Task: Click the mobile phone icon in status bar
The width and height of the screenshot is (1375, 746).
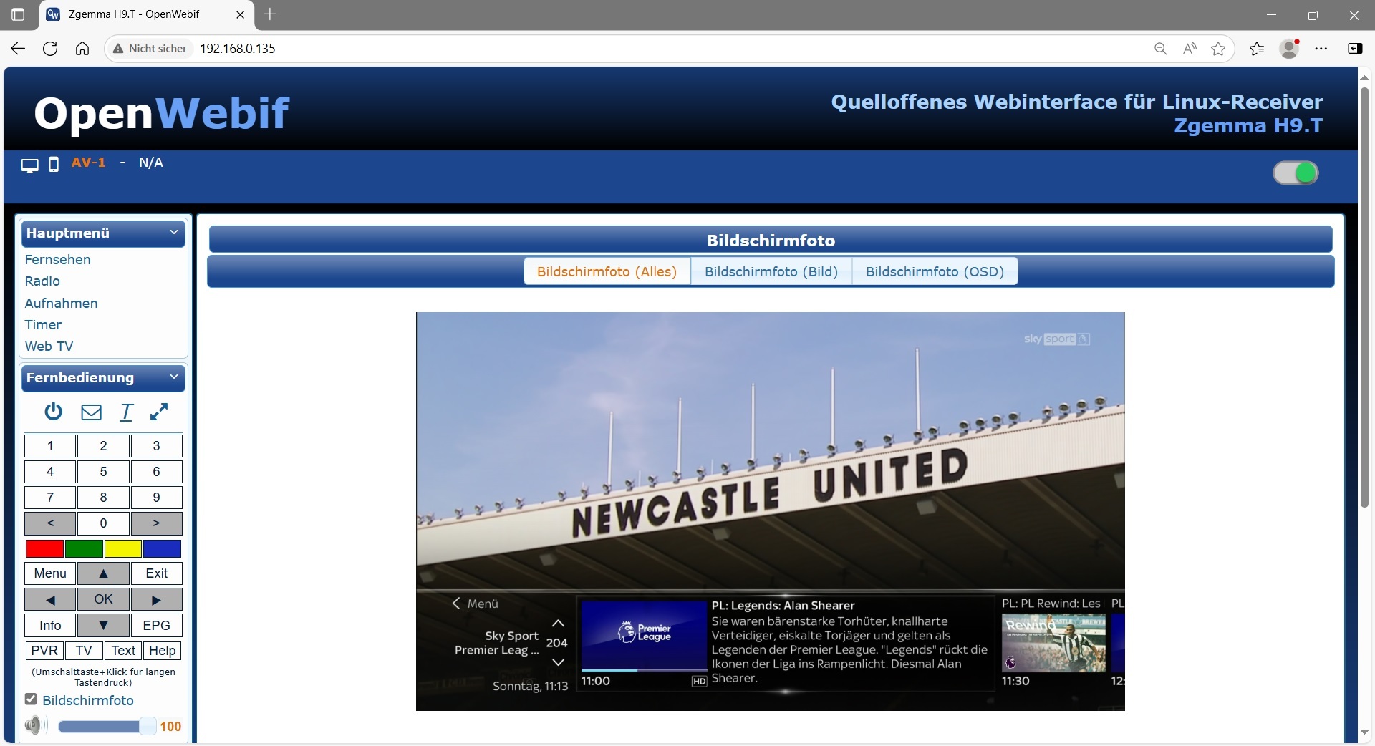Action: click(x=53, y=165)
